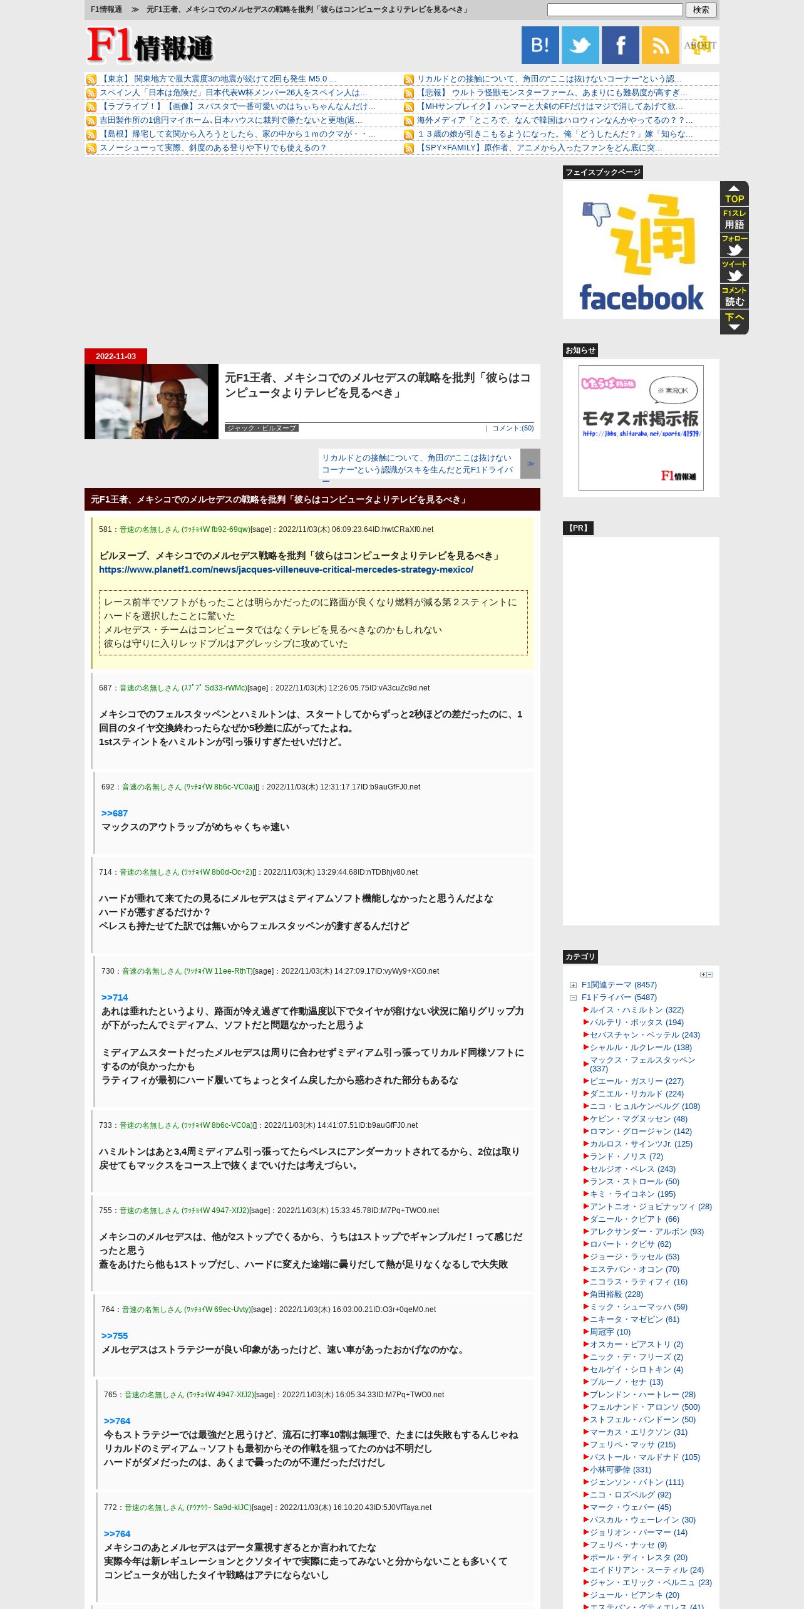
Task: Click RSS icon beside リカルドとの接触 headline
Action: coord(409,80)
